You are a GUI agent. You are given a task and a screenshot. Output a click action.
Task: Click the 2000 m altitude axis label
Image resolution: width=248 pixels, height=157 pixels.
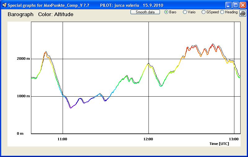(x=24, y=59)
